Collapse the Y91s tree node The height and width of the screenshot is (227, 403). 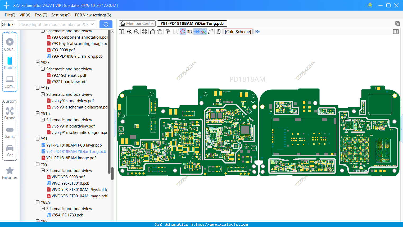click(x=38, y=88)
